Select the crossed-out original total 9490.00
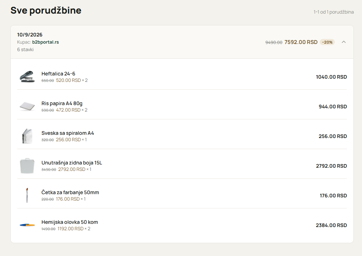362x256 pixels. [274, 43]
